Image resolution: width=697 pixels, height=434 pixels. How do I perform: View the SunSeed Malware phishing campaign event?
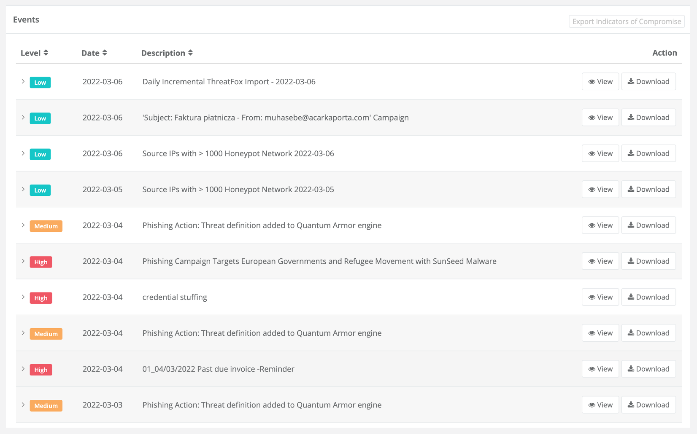[x=600, y=261]
